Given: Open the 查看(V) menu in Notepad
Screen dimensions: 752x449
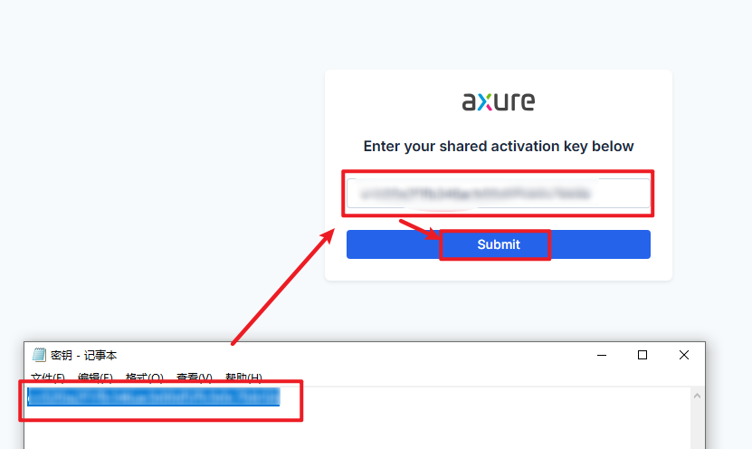Looking at the screenshot, I should click(x=194, y=377).
